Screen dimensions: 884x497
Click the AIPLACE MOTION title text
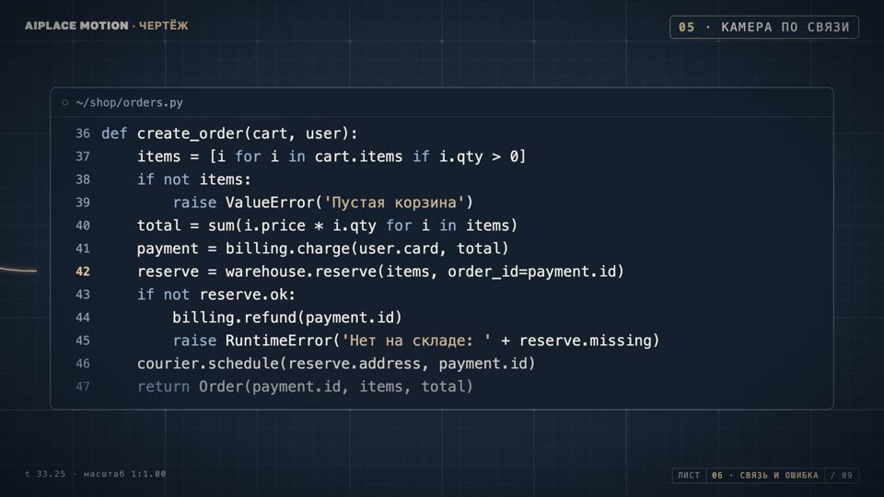[x=76, y=26]
